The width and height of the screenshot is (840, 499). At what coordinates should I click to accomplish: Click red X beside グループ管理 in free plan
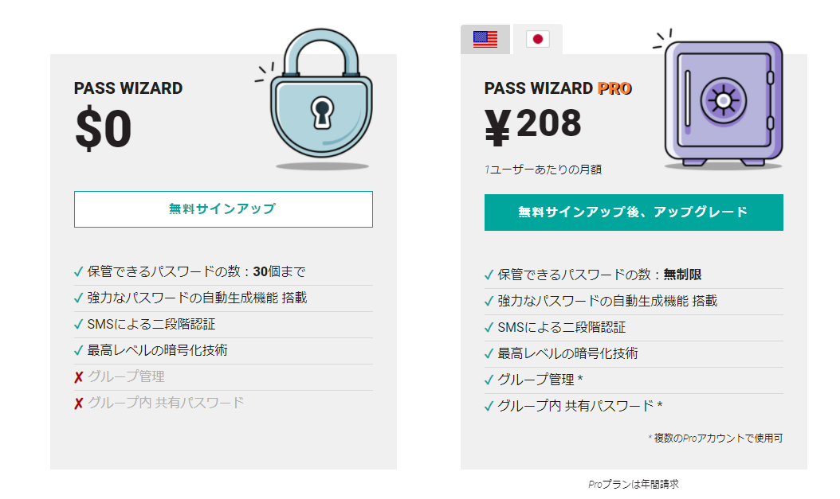pos(79,377)
